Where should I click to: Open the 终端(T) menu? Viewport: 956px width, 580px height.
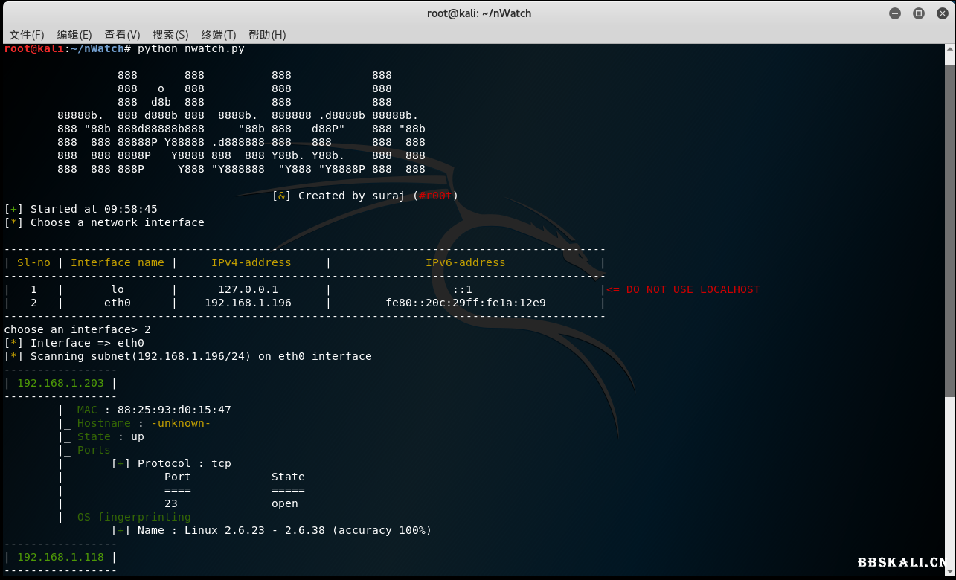click(218, 35)
